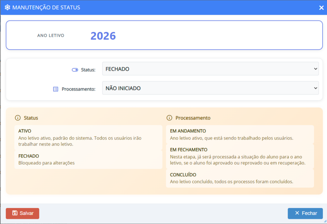Click the toggle icon beside the Status label
Screen dimensions: 327x224
coord(75,70)
